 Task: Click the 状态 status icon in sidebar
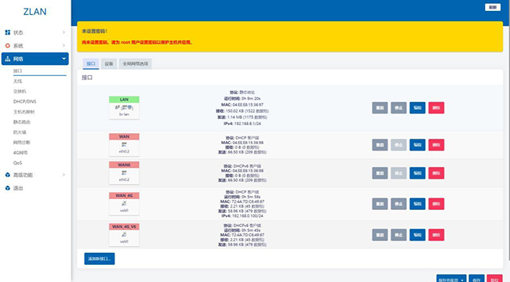click(x=8, y=32)
